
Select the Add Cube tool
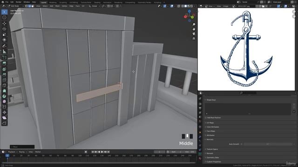4,58
